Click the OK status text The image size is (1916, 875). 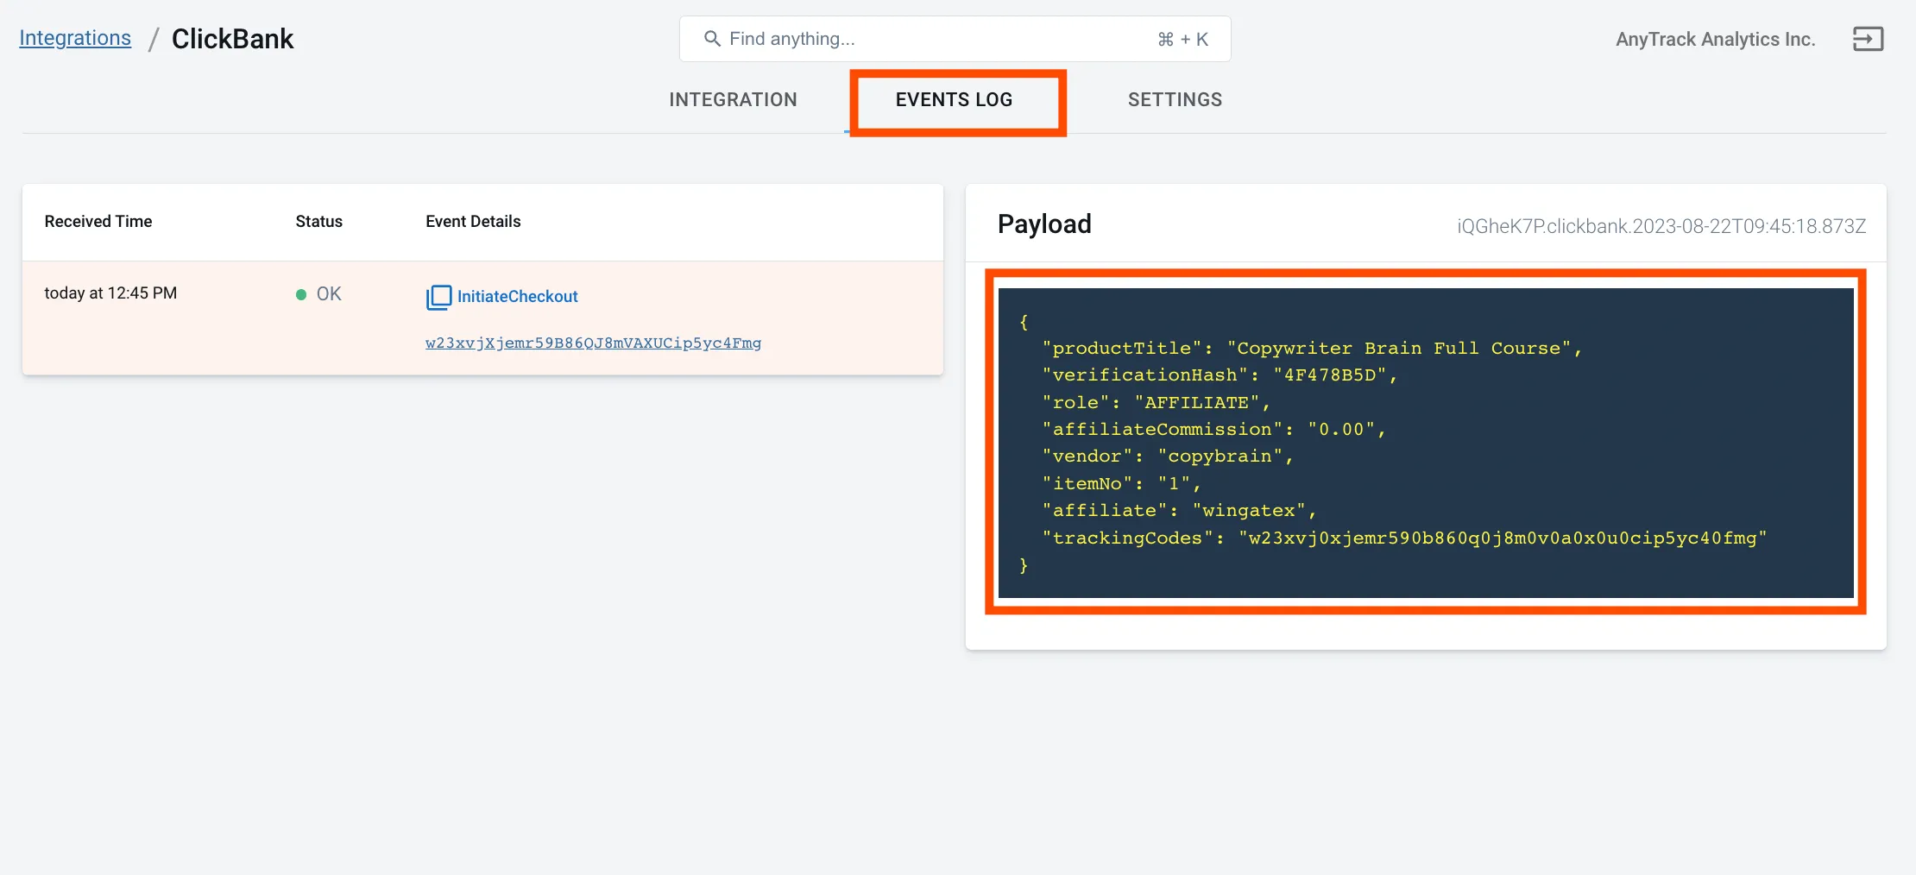(x=329, y=294)
